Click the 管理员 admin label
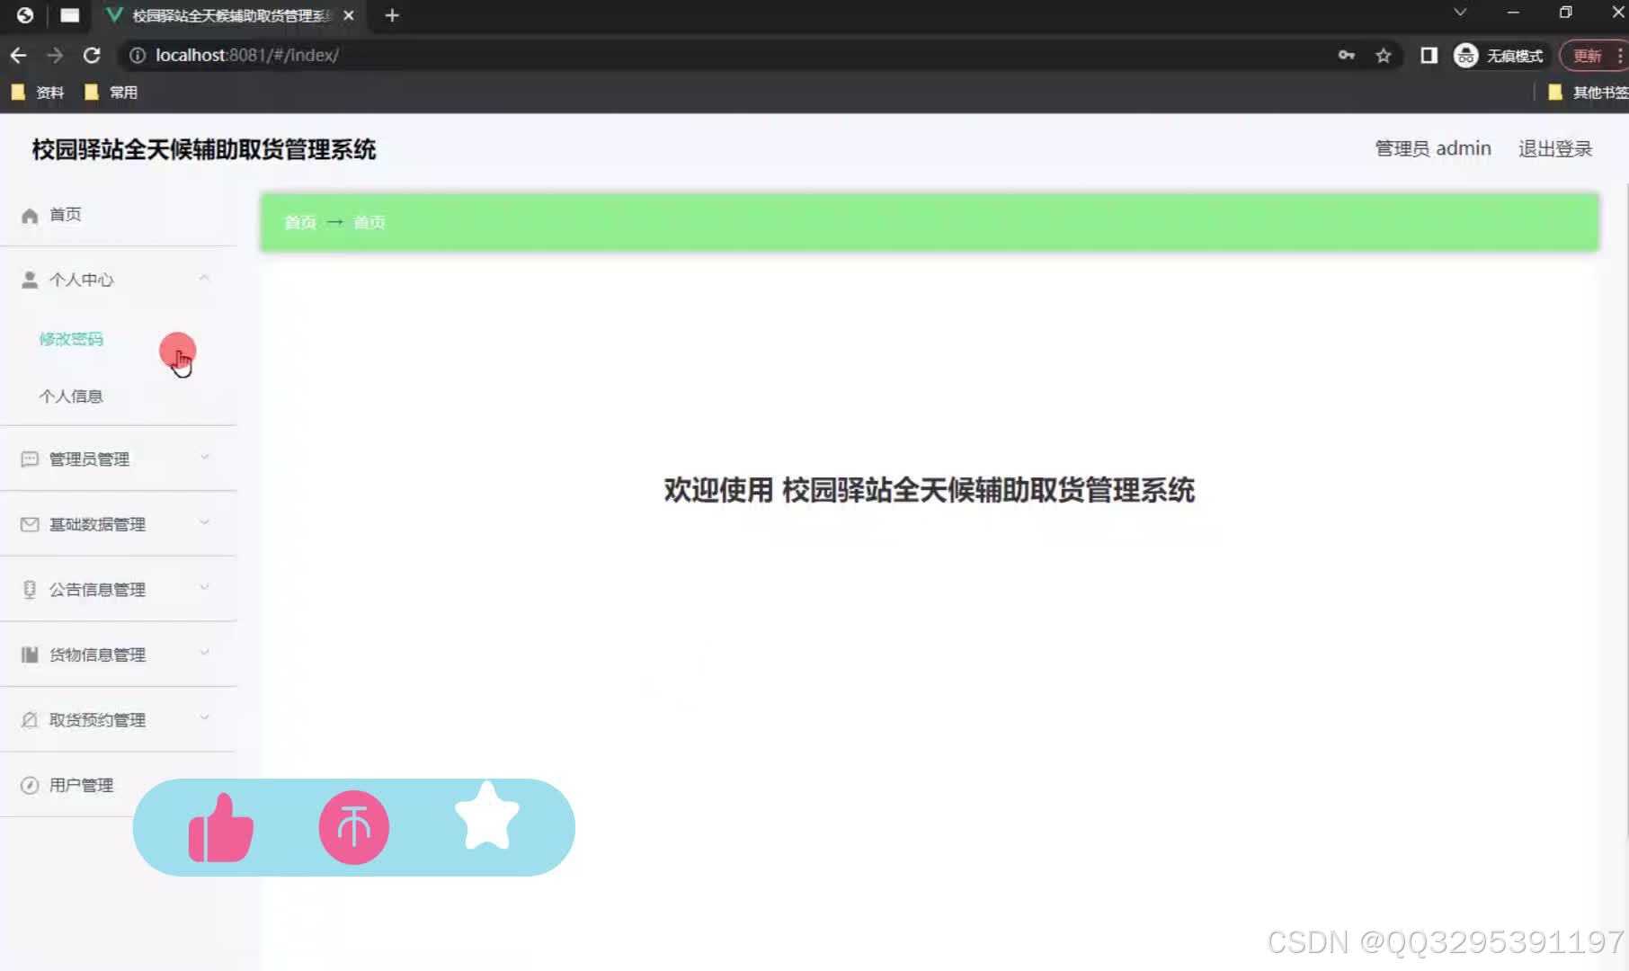Image resolution: width=1629 pixels, height=971 pixels. 1433,148
